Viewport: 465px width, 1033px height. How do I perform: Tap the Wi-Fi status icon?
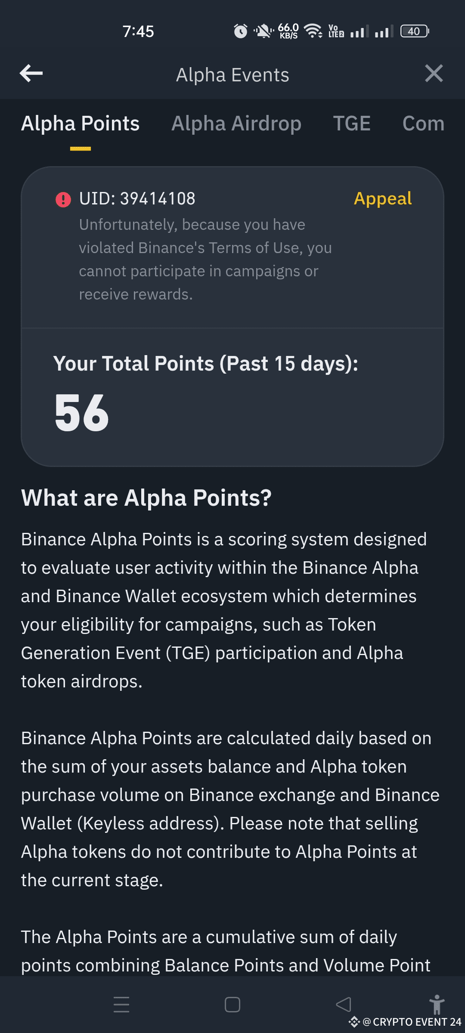313,31
